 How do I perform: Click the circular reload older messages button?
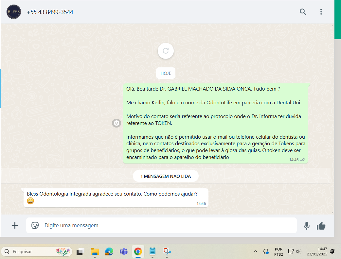point(166,51)
